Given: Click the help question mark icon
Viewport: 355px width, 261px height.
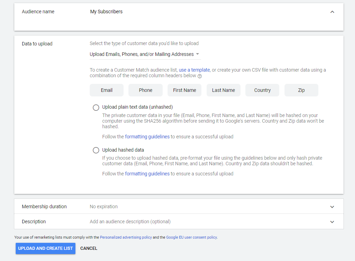Looking at the screenshot, I should point(200,76).
